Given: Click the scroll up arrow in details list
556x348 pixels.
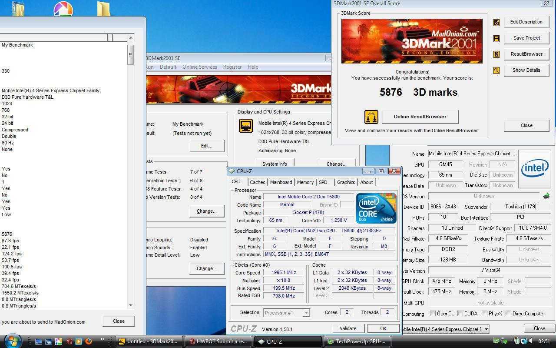Looking at the screenshot, I should tap(131, 38).
